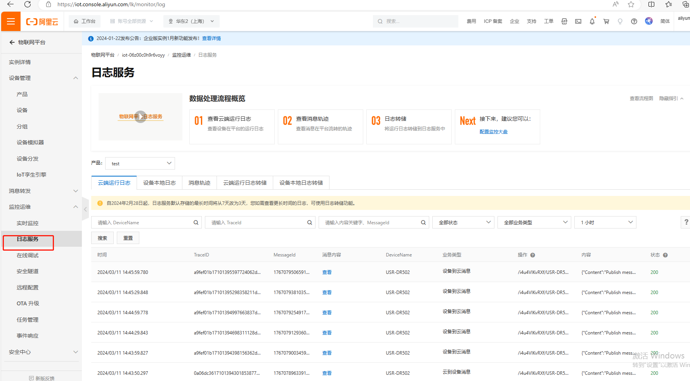Refresh the browser page

tap(28, 5)
